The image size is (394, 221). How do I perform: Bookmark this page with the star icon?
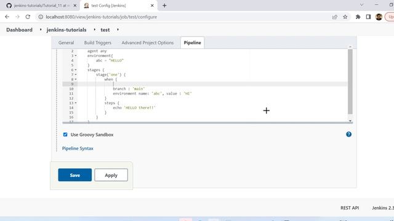tap(345, 17)
